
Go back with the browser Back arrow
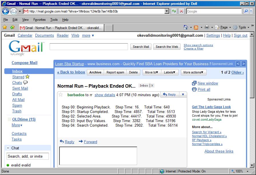click(x=5, y=11)
